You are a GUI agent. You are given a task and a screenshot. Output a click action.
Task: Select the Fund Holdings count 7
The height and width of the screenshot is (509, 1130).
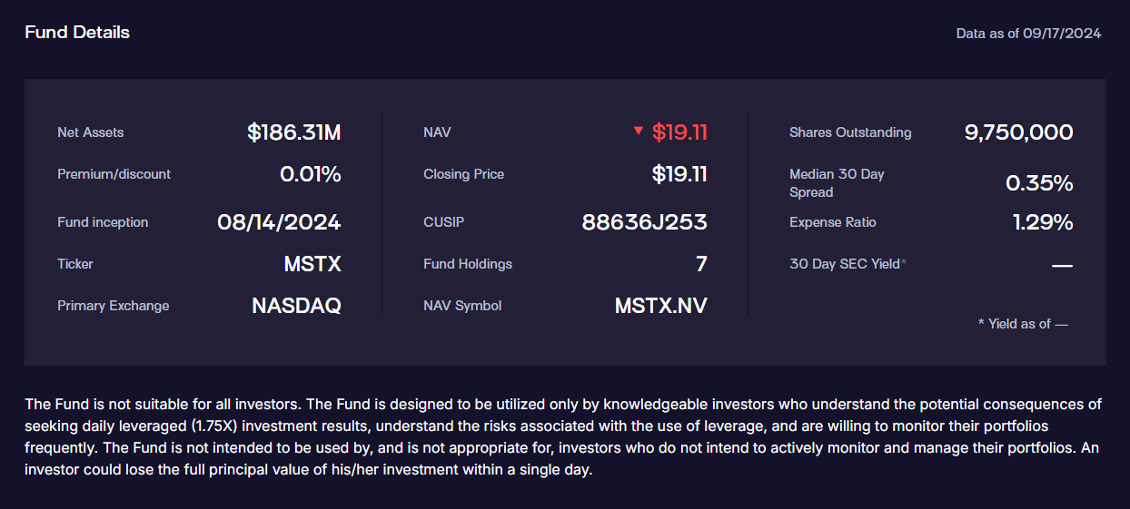(701, 264)
